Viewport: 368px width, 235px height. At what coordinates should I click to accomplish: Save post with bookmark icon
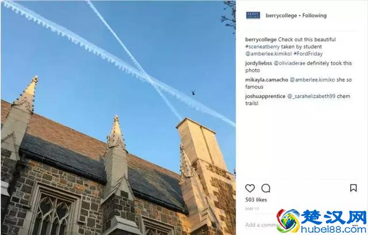coord(354,188)
